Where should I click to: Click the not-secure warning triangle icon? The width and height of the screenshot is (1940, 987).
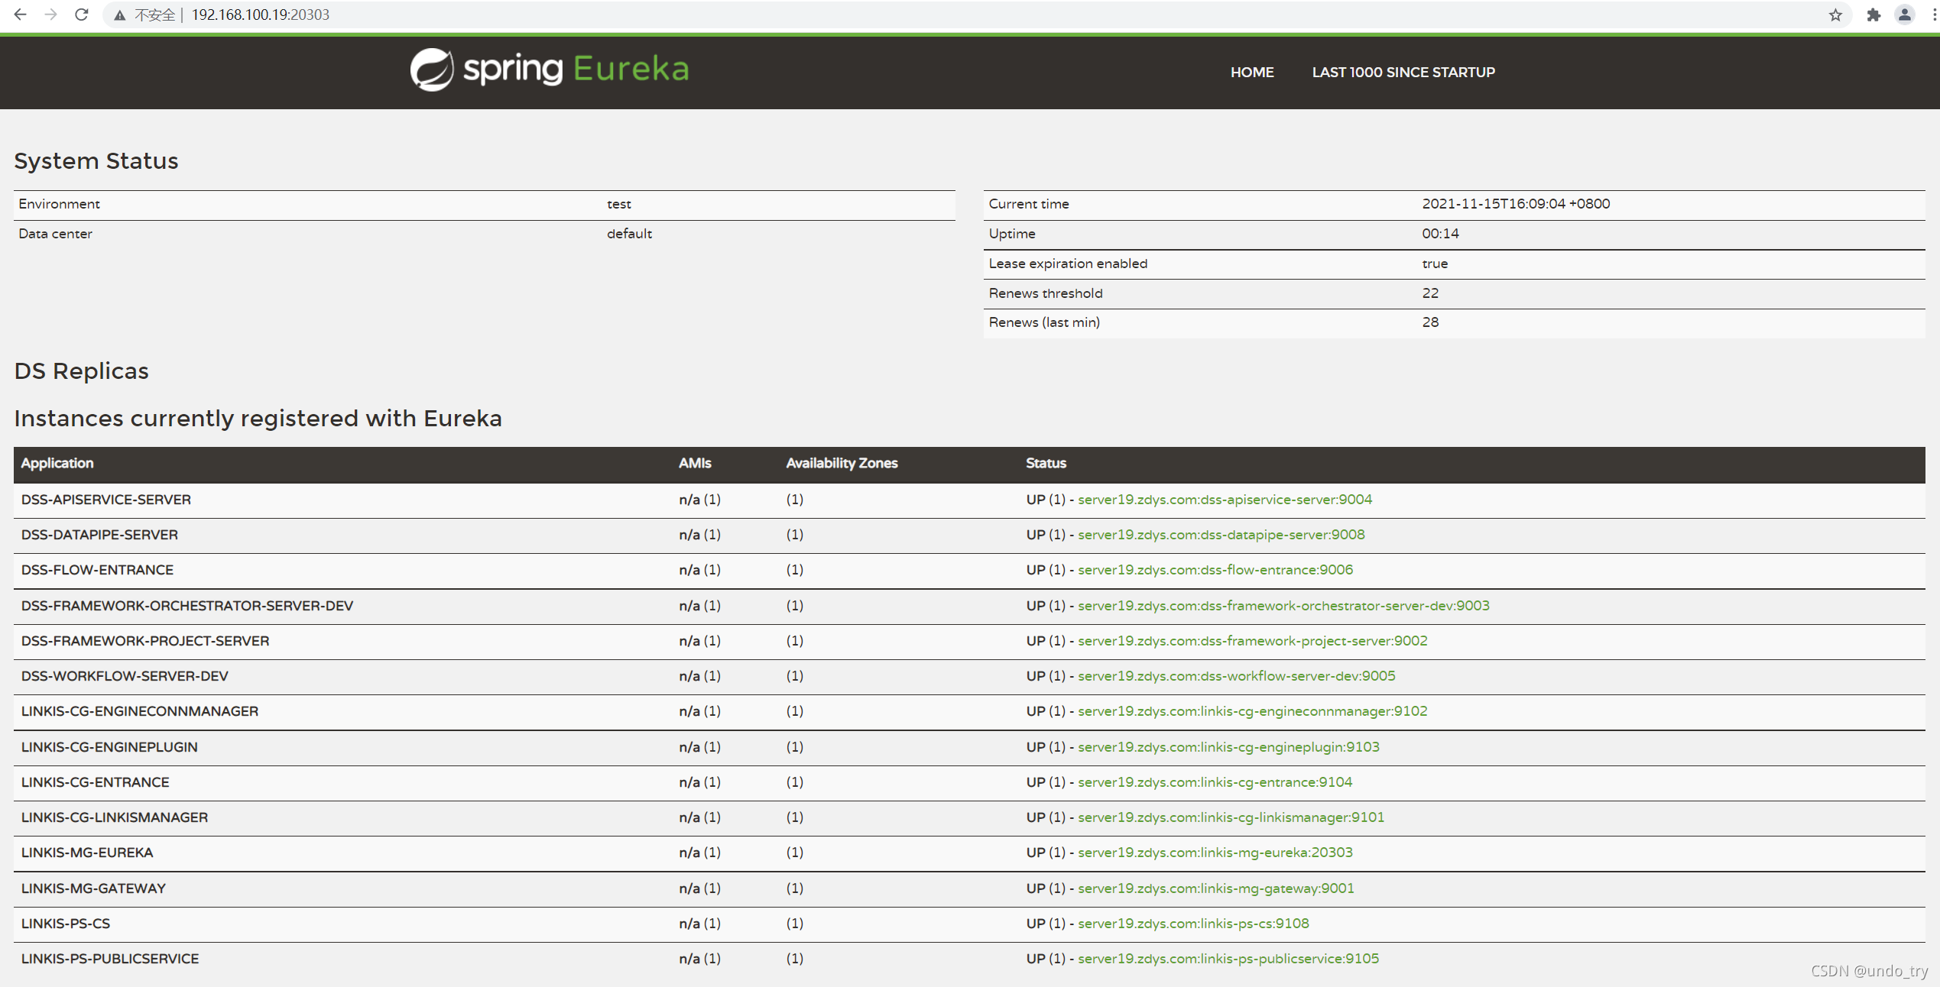click(120, 15)
